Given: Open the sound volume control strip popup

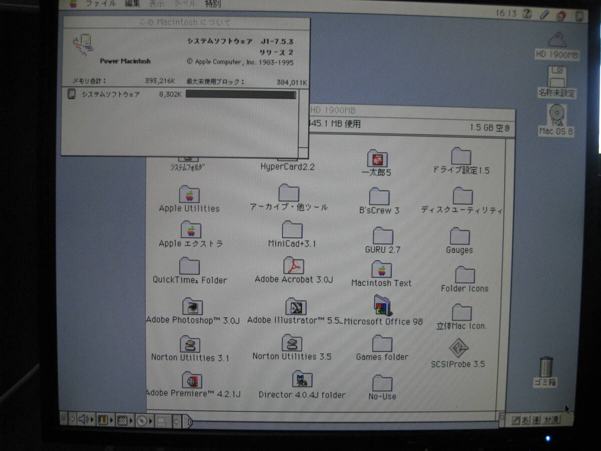Looking at the screenshot, I should (x=86, y=418).
